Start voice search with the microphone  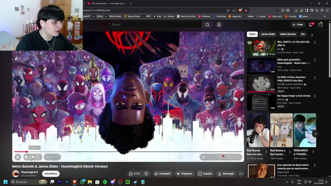pos(219,25)
